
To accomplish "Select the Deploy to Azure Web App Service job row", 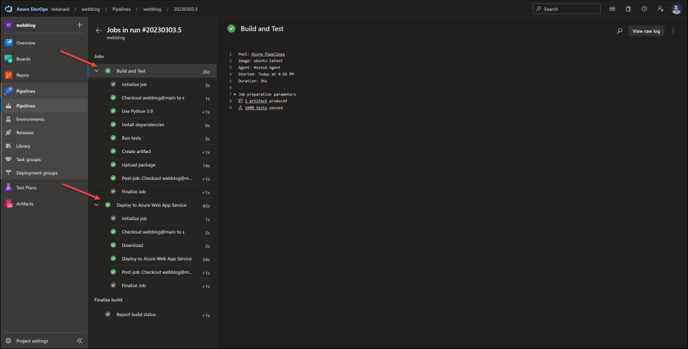I will 153,205.
